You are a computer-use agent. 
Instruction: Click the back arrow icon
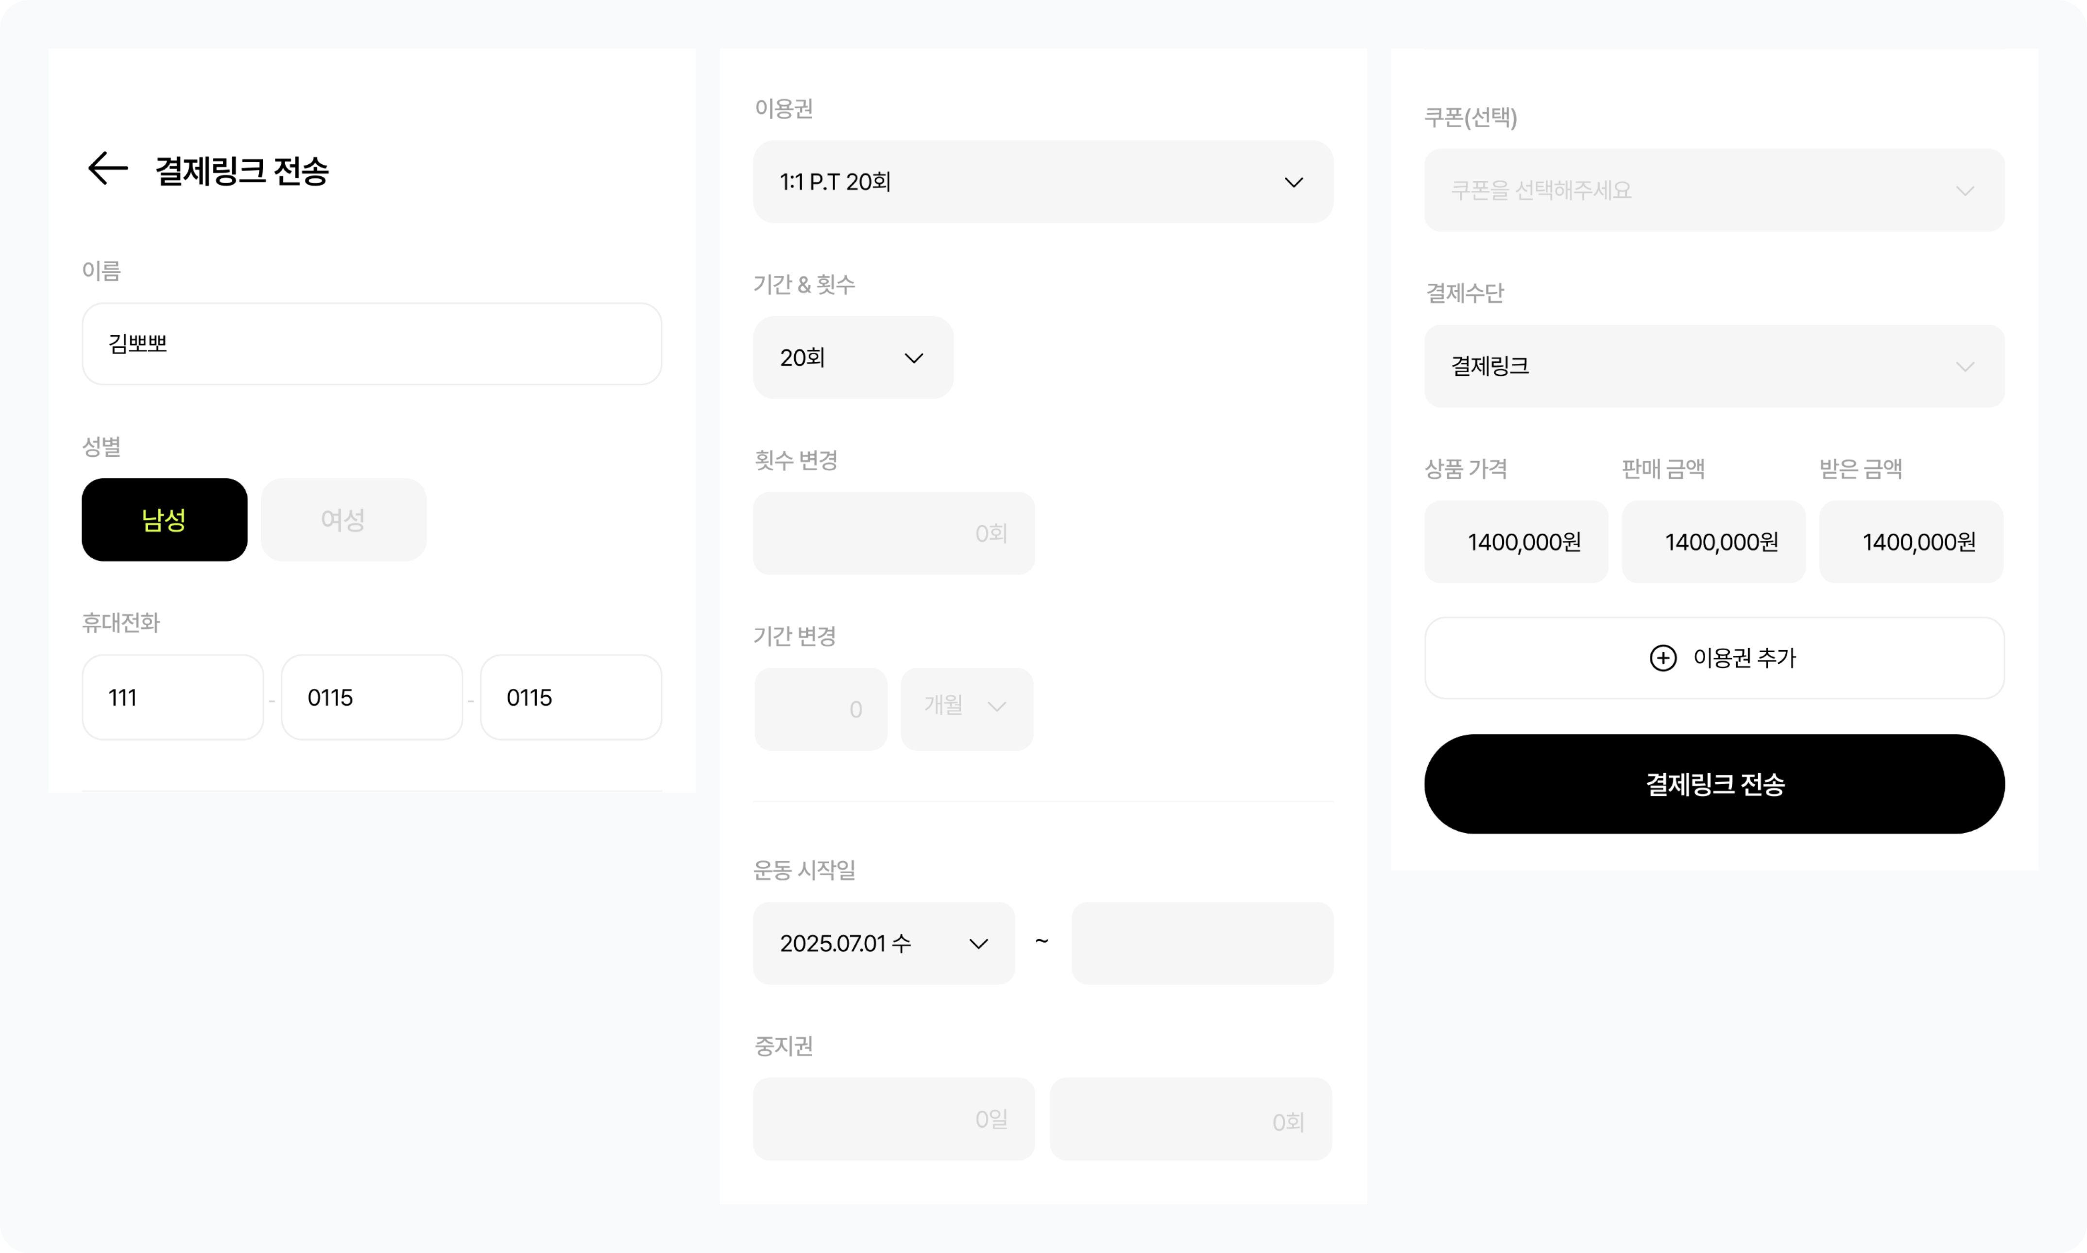tap(108, 169)
